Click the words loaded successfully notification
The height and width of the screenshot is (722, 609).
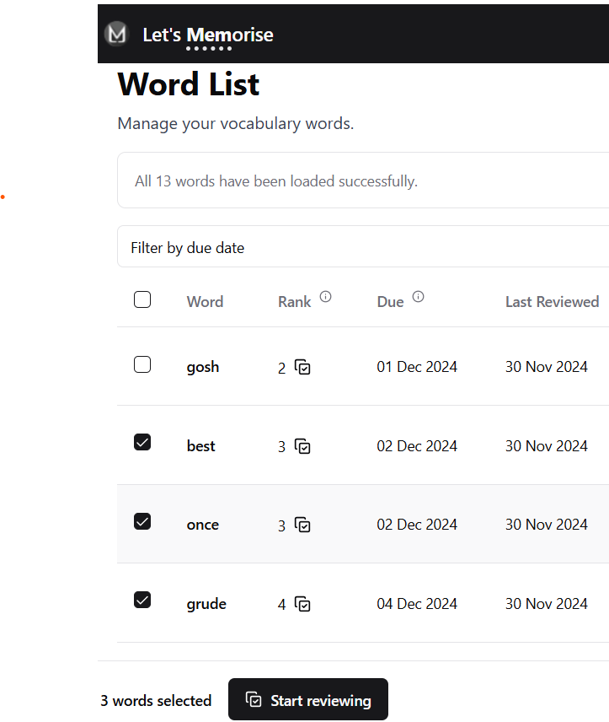[362, 181]
